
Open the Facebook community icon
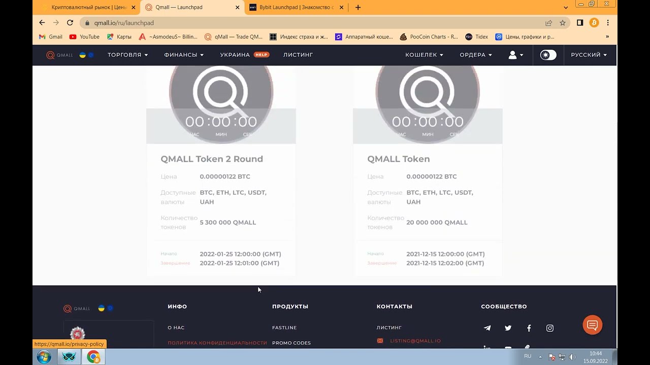point(529,328)
